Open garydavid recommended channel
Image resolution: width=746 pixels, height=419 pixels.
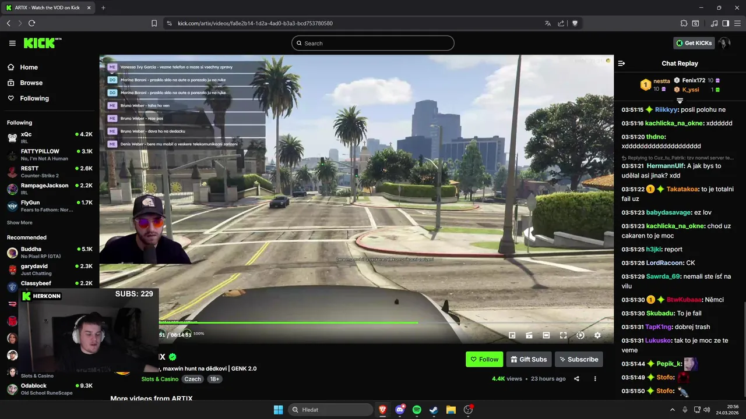click(x=50, y=269)
